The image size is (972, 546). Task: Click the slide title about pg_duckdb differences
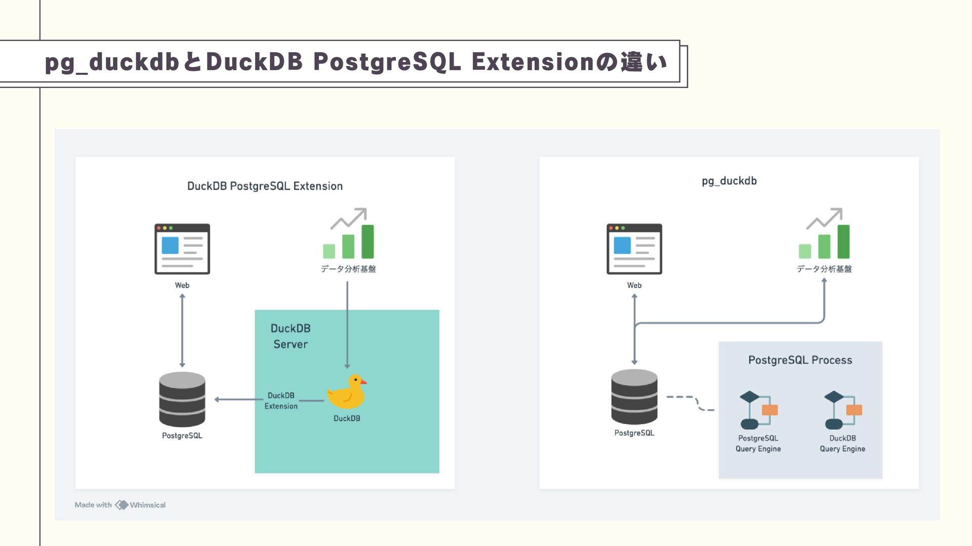(356, 62)
